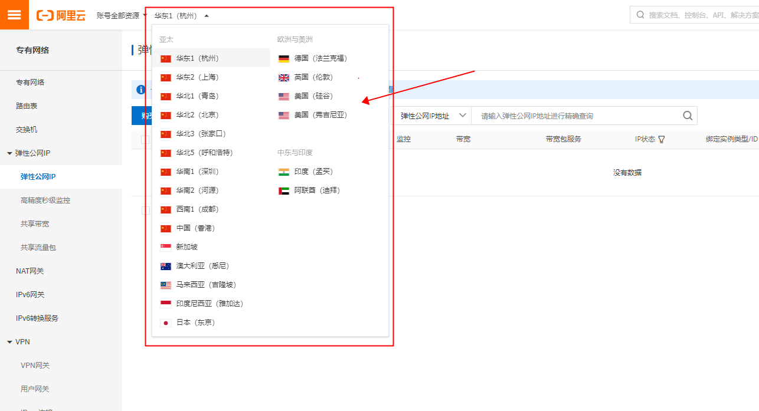Collapse the 华东1（杭州）region selector
This screenshot has width=759, height=411.
tap(181, 16)
